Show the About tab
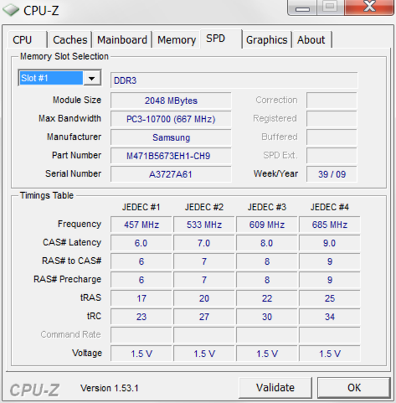Image resolution: width=396 pixels, height=403 pixels. 312,40
